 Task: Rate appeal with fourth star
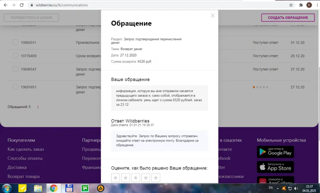(146, 178)
